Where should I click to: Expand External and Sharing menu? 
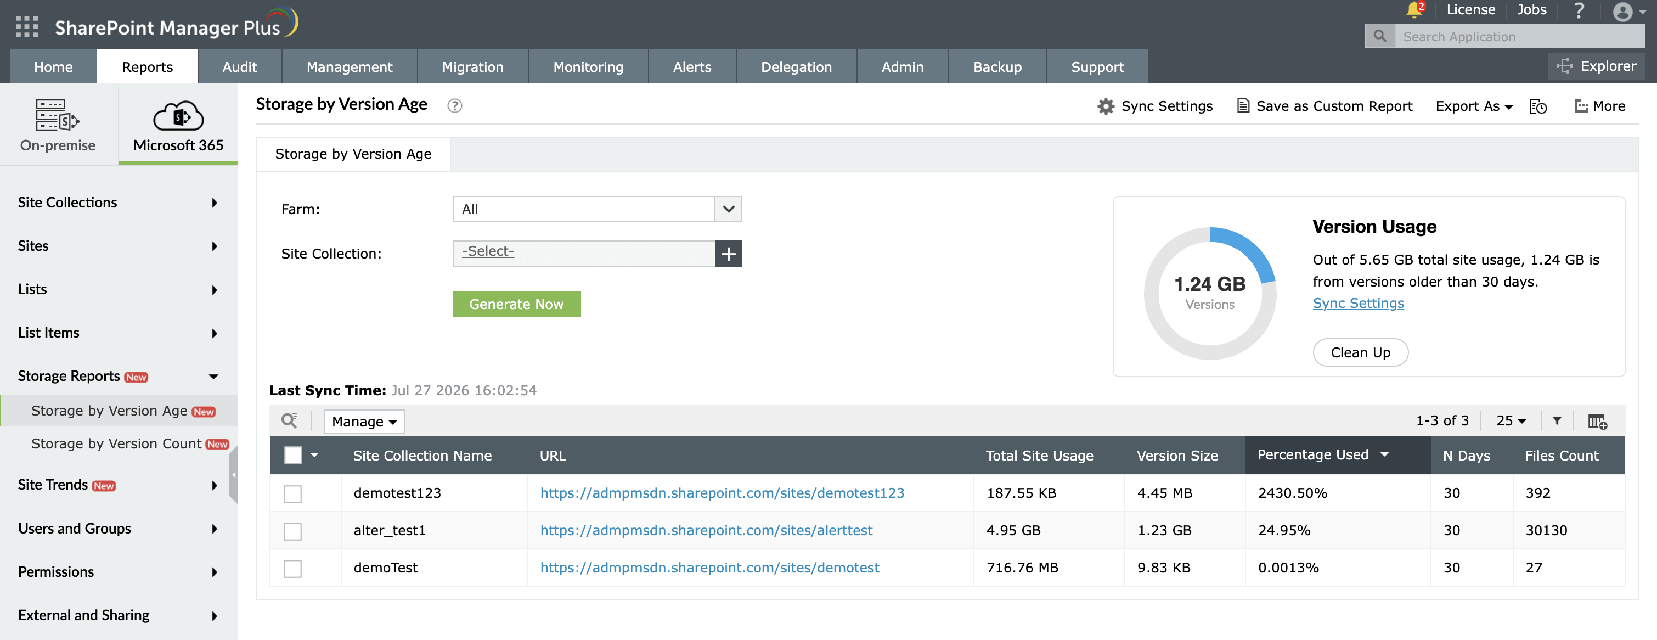(119, 615)
